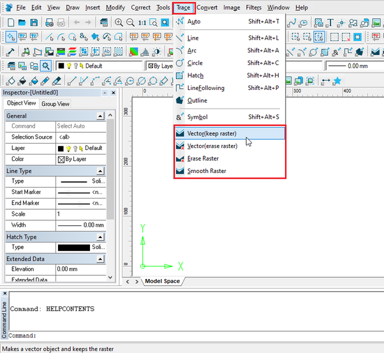Click the diamond fill bucket icon
This screenshot has width=384, height=353.
pos(11,80)
